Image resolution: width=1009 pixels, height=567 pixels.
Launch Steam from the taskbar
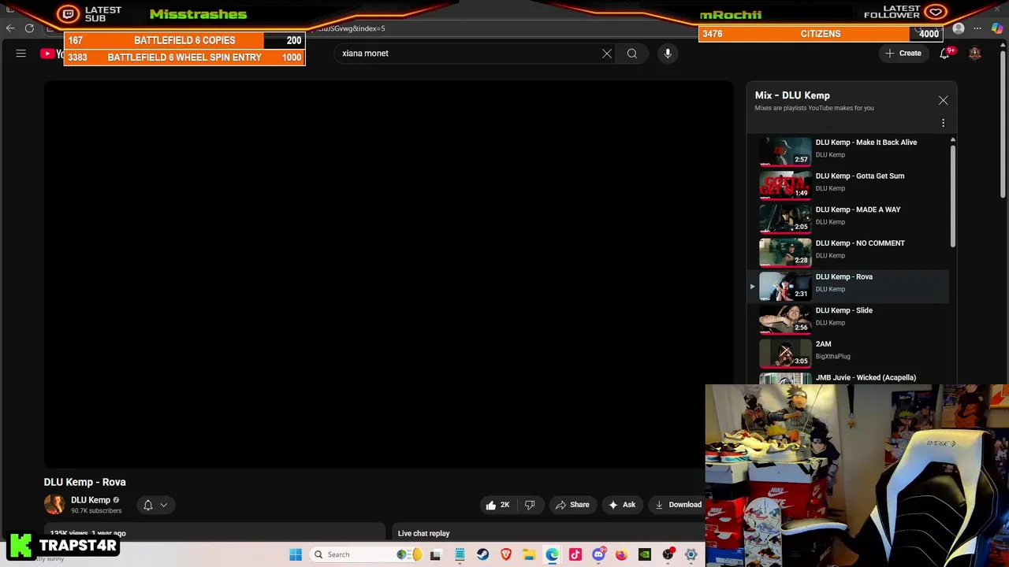[x=482, y=554]
